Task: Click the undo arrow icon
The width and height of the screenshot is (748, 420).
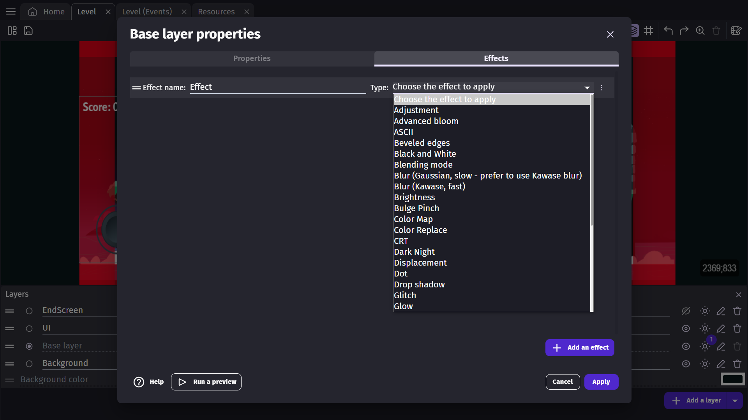Action: 668,31
